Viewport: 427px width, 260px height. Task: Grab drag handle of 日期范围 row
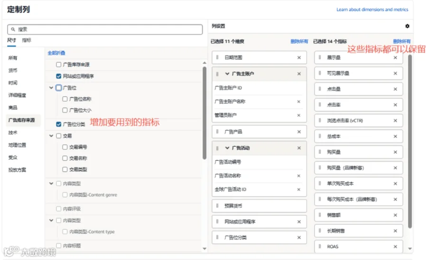217,57
